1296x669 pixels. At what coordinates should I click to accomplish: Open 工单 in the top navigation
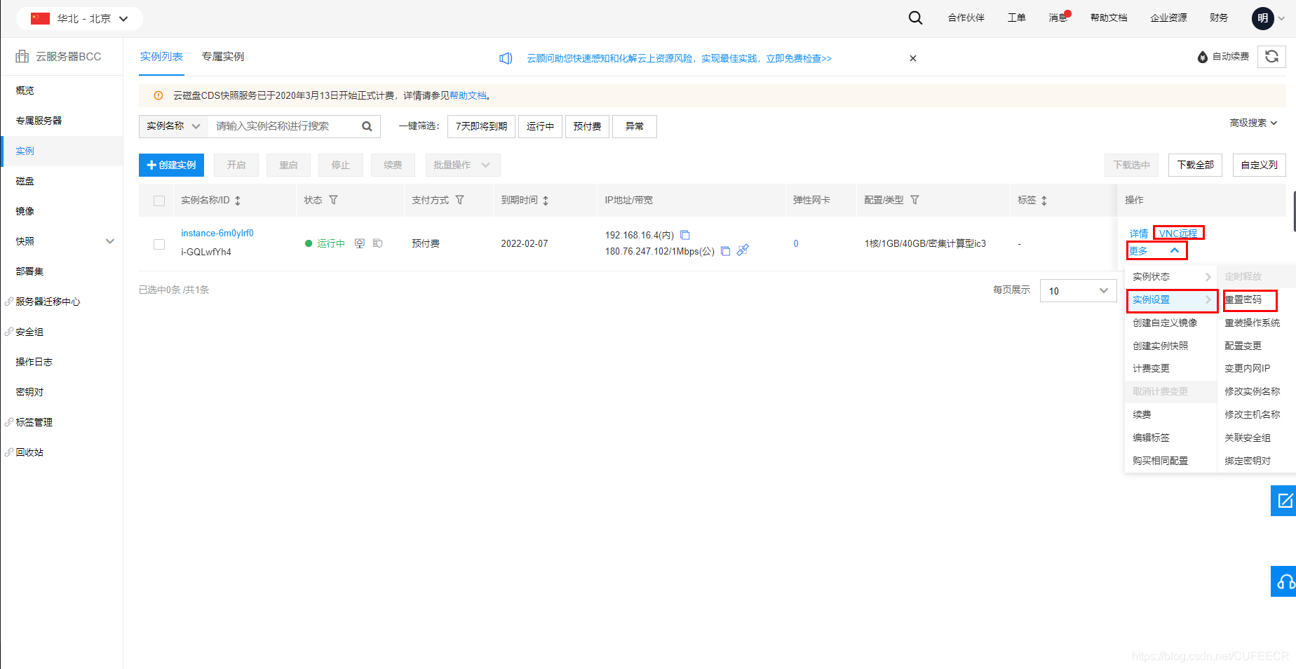point(1016,18)
